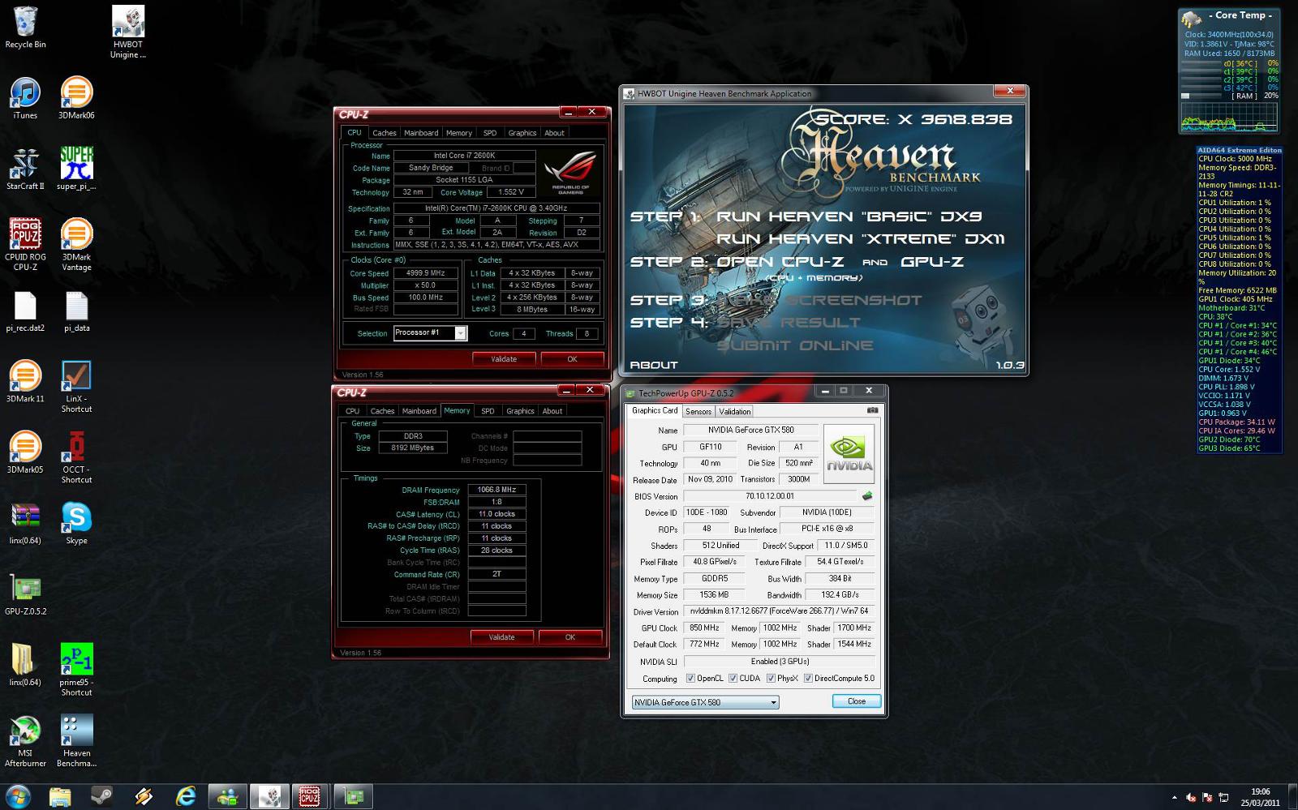Viewport: 1298px width, 810px height.
Task: Click ROG CPU-Z taskbar button
Action: point(309,796)
